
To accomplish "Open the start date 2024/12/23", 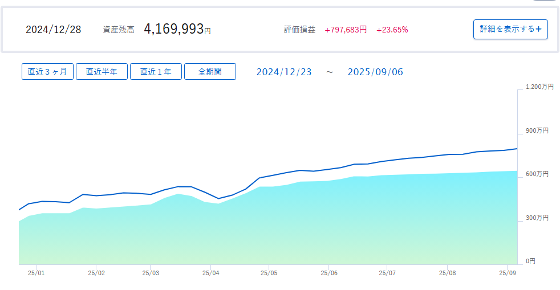I will [x=284, y=72].
